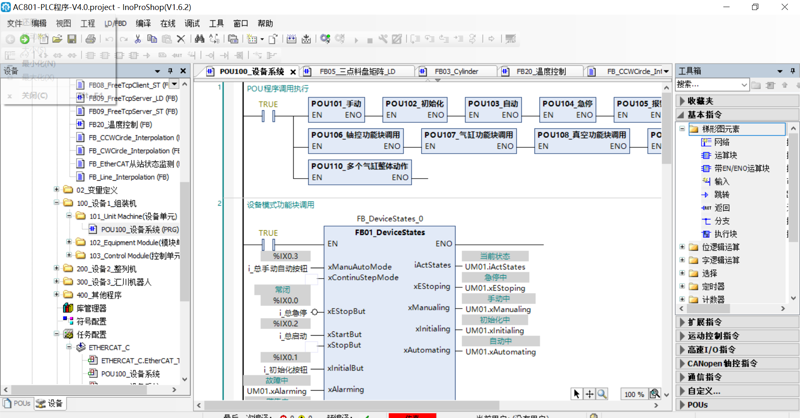The width and height of the screenshot is (800, 418).
Task: Select 带EN/ENO运算块 in toolbox
Action: (735, 169)
